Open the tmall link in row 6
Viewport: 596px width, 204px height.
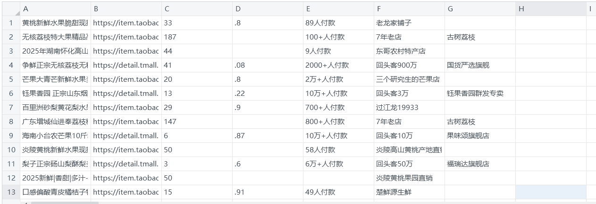click(x=126, y=93)
